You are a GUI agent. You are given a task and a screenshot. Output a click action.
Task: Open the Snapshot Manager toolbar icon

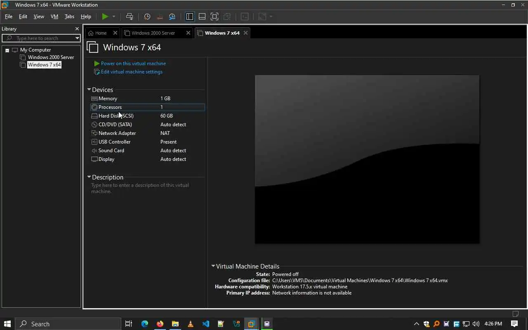click(172, 16)
